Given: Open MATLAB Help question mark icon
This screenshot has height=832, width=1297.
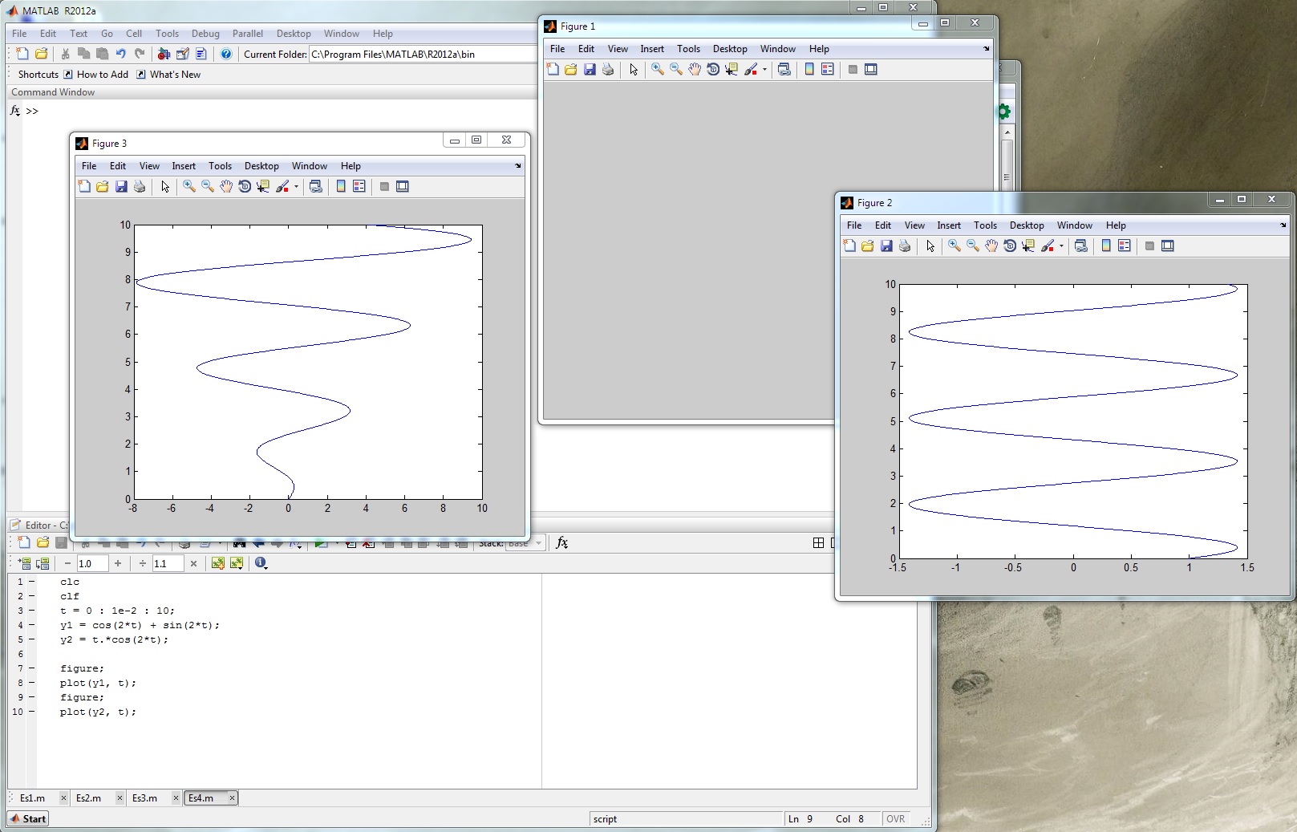Looking at the screenshot, I should tap(226, 54).
